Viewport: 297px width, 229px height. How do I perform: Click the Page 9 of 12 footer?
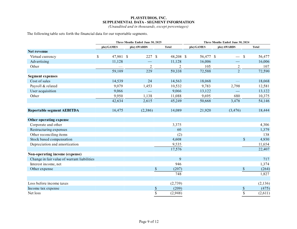tap(149, 222)
